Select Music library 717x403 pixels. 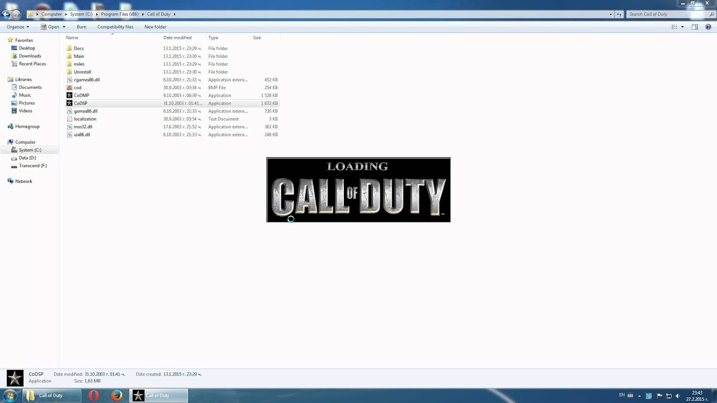tap(25, 95)
